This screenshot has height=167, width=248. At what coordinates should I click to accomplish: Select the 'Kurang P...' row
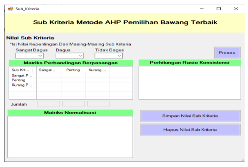(x=71, y=85)
